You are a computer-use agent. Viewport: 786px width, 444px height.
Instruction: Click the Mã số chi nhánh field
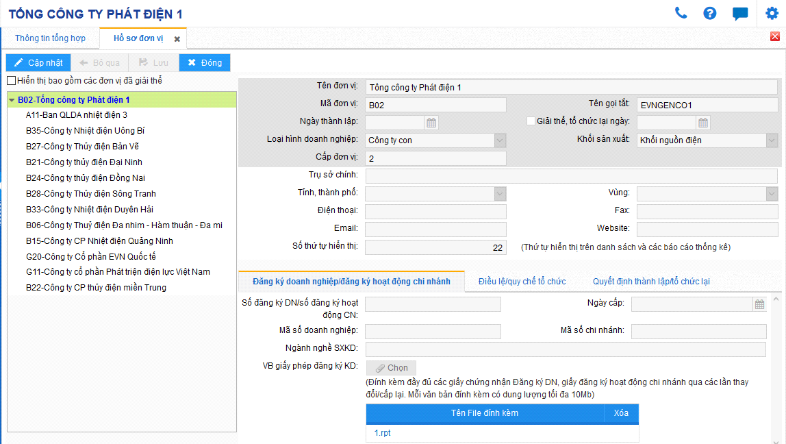[699, 331]
